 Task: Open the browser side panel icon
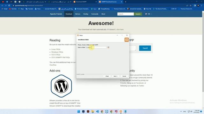pyautogui.click(x=195, y=6)
